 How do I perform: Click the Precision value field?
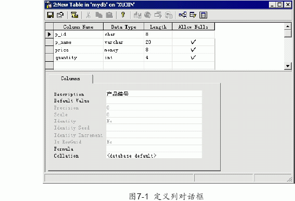[x=154, y=107]
